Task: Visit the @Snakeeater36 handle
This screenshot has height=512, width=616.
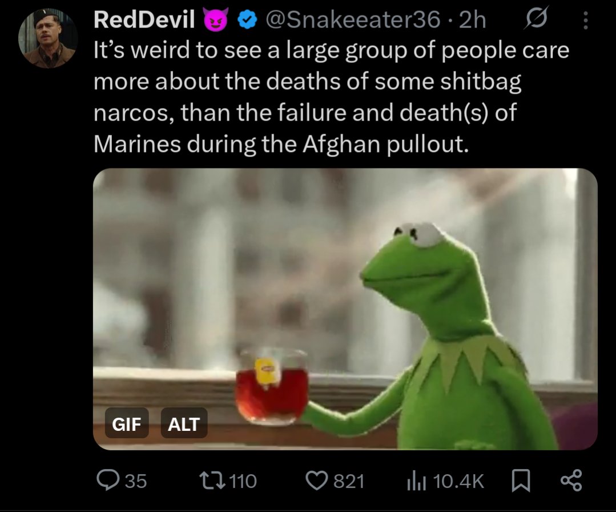Action: coord(353,19)
